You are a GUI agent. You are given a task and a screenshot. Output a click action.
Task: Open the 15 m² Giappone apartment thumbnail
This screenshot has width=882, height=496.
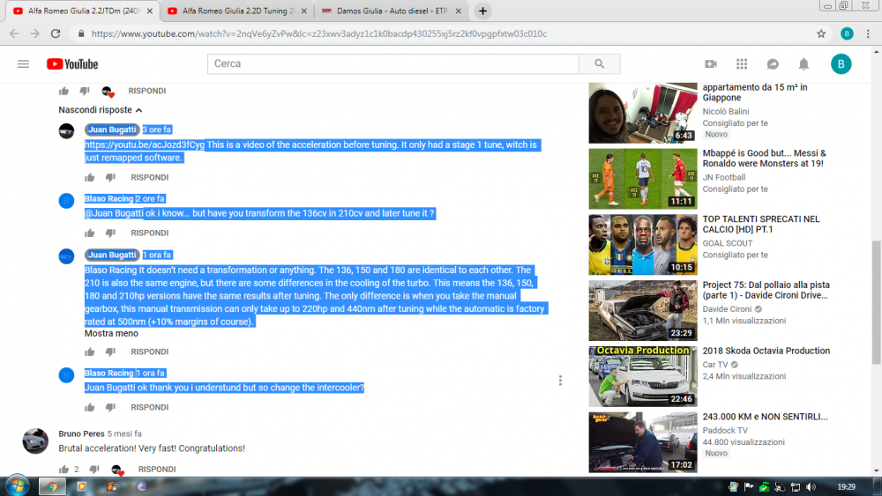(x=643, y=113)
